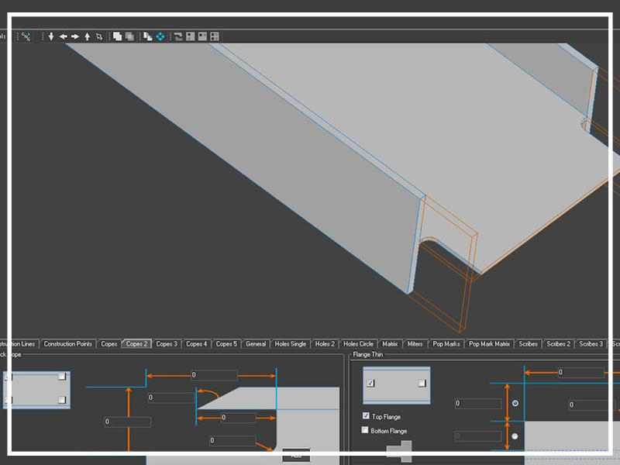This screenshot has height=465, width=620.
Task: Select the lower radio button in Flange Thin
Action: coord(515,436)
